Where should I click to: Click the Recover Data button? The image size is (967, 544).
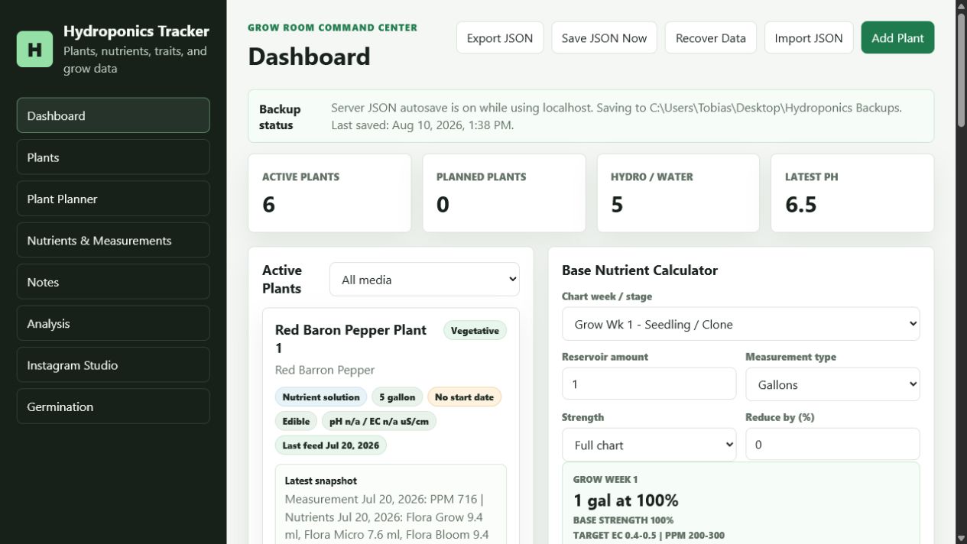711,37
